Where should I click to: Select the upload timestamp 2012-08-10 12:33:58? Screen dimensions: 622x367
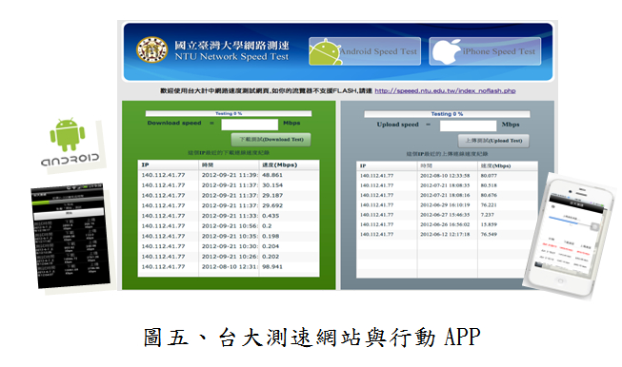[445, 176]
